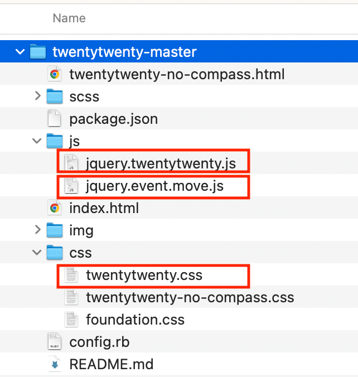Select the css folder name
Viewport: 358px width, 377px height.
(80, 253)
